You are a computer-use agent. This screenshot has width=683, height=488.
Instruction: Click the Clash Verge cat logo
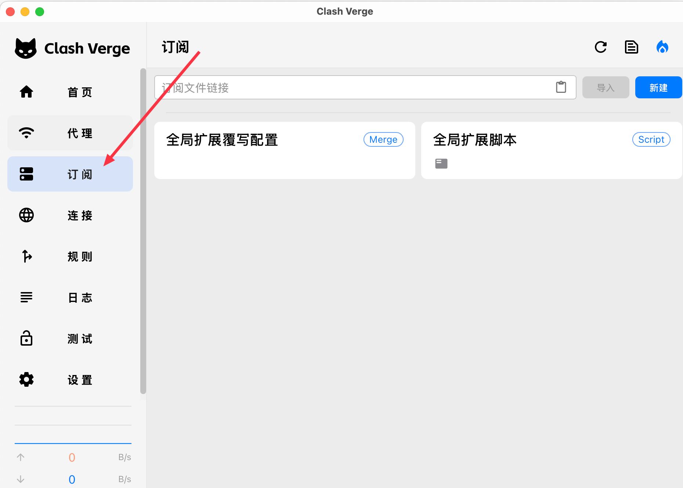click(26, 48)
